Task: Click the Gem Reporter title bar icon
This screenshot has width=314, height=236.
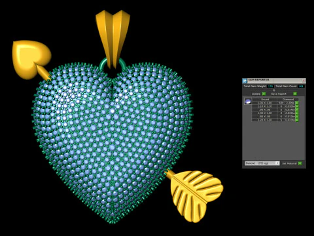Action: pos(245,81)
